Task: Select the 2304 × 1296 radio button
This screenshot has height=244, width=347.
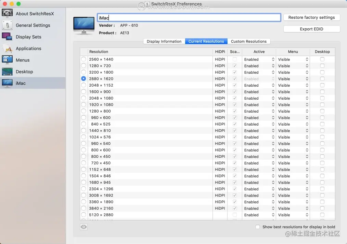Action: (x=83, y=189)
